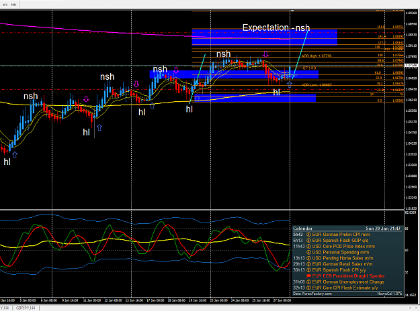This screenshot has width=420, height=311.
Task: Select 'EUR ECB President Draghi Speaks' event
Action: (x=348, y=276)
